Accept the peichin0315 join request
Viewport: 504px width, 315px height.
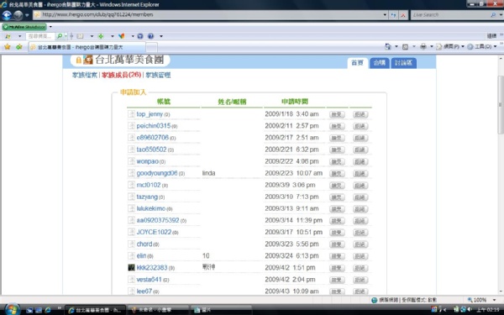click(337, 126)
